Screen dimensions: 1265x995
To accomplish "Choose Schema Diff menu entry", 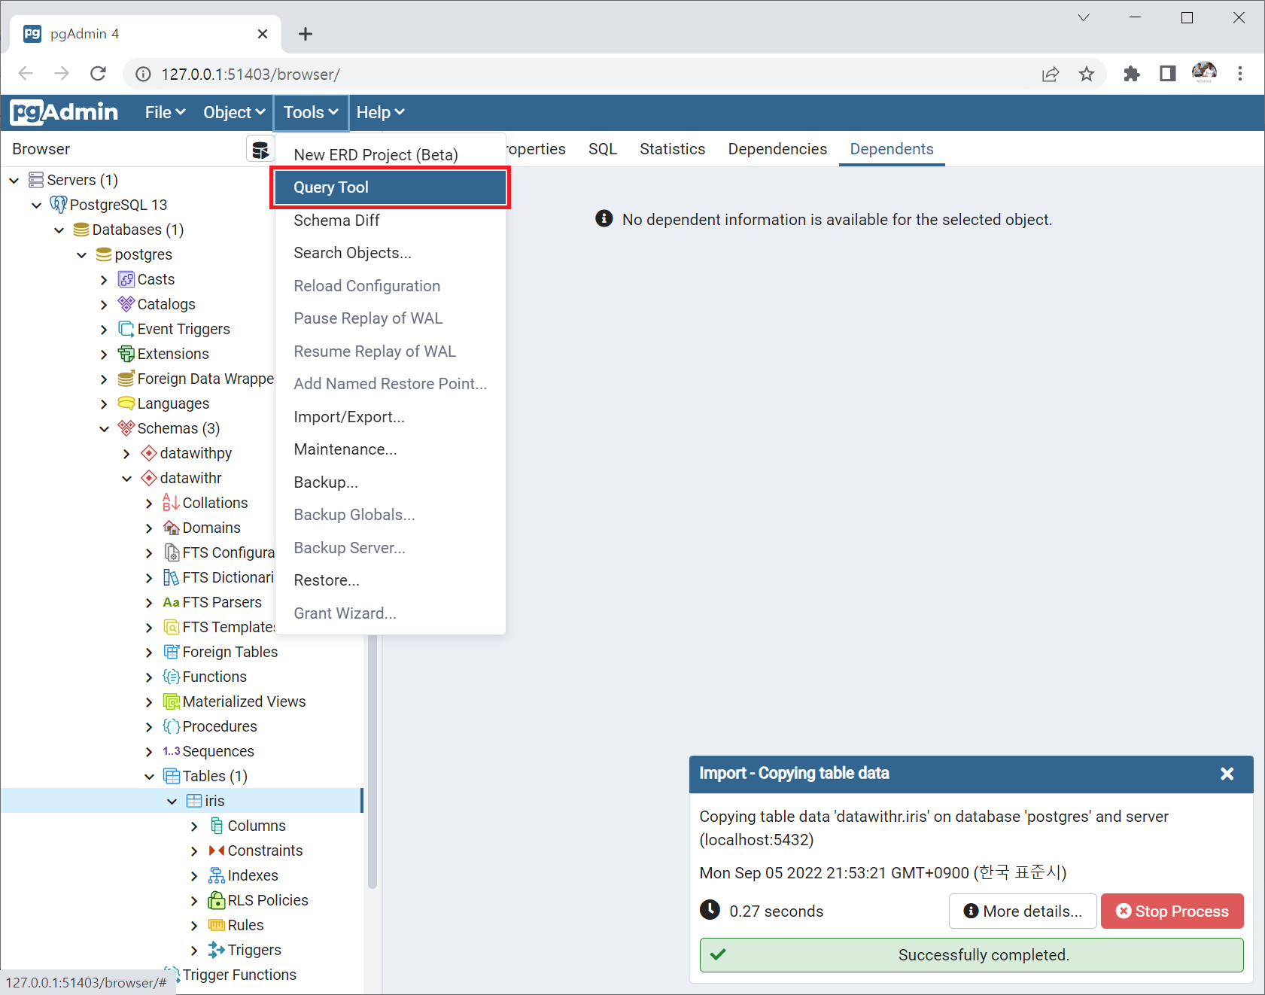I will pos(390,221).
